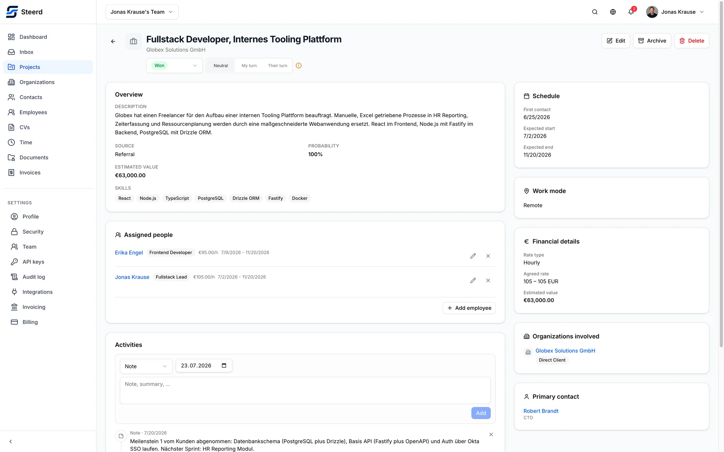Image resolution: width=724 pixels, height=452 pixels.
Task: Open notifications bell with badge
Action: pos(631,12)
